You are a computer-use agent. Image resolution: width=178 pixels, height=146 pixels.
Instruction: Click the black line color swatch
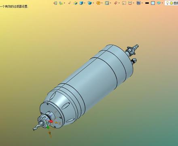[x=147, y=3]
